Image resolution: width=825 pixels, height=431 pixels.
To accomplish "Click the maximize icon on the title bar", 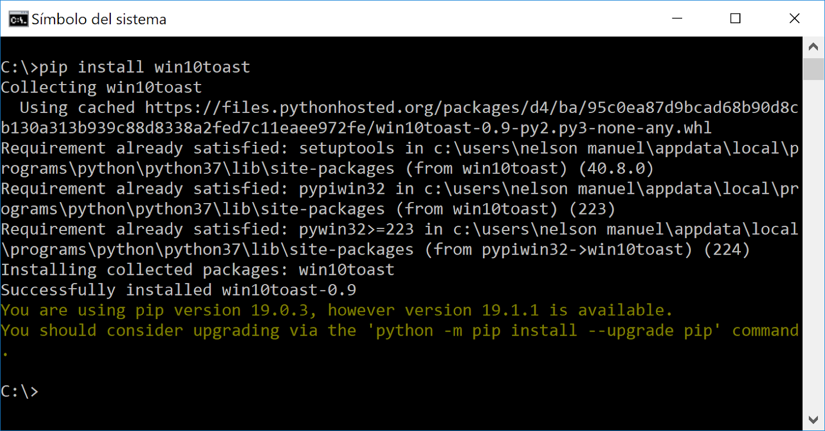I will pyautogui.click(x=734, y=19).
